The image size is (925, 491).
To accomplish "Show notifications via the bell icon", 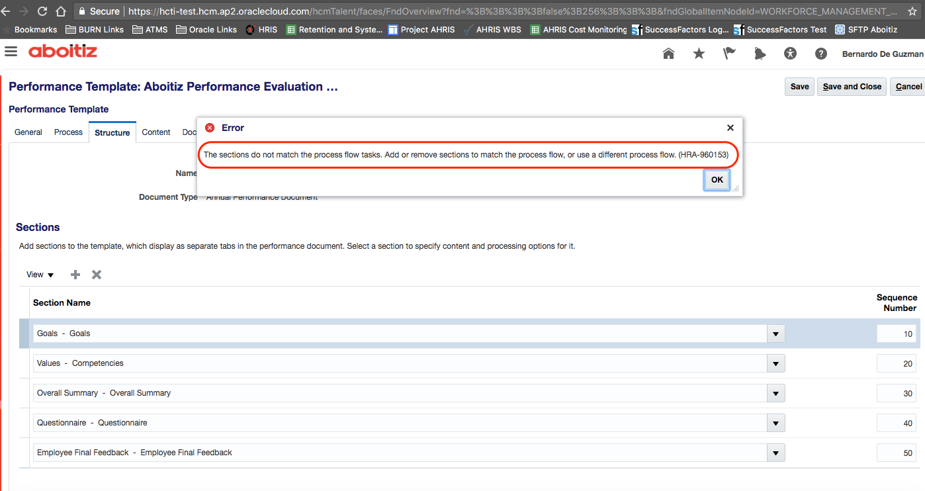I will (x=760, y=54).
